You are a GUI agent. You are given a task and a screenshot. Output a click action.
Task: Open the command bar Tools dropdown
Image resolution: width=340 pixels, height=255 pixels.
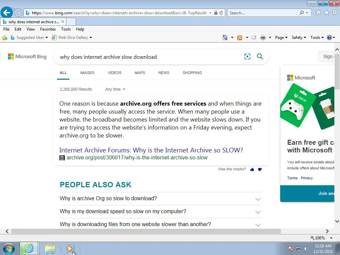[317, 38]
